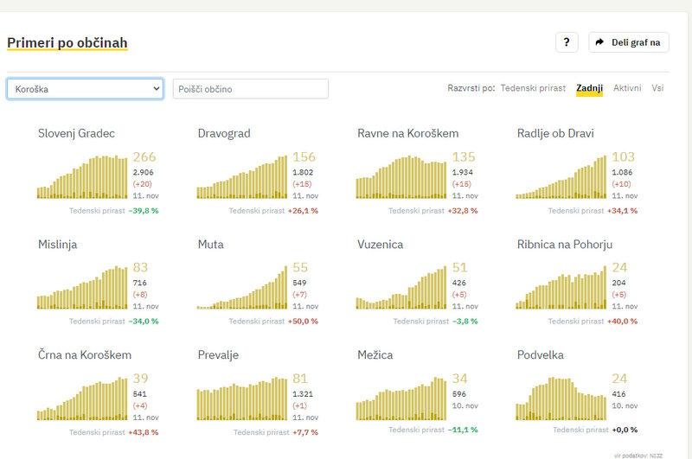Click the question mark help button

click(x=566, y=41)
